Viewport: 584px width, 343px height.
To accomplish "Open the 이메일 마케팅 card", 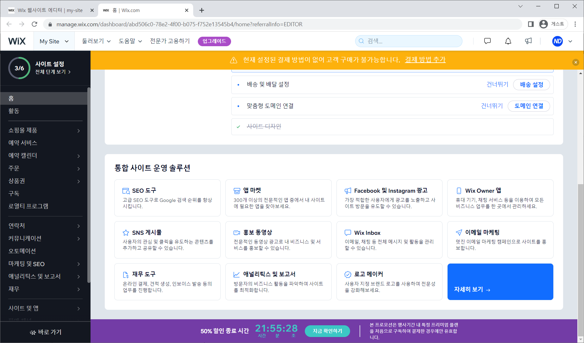I will 500,240.
